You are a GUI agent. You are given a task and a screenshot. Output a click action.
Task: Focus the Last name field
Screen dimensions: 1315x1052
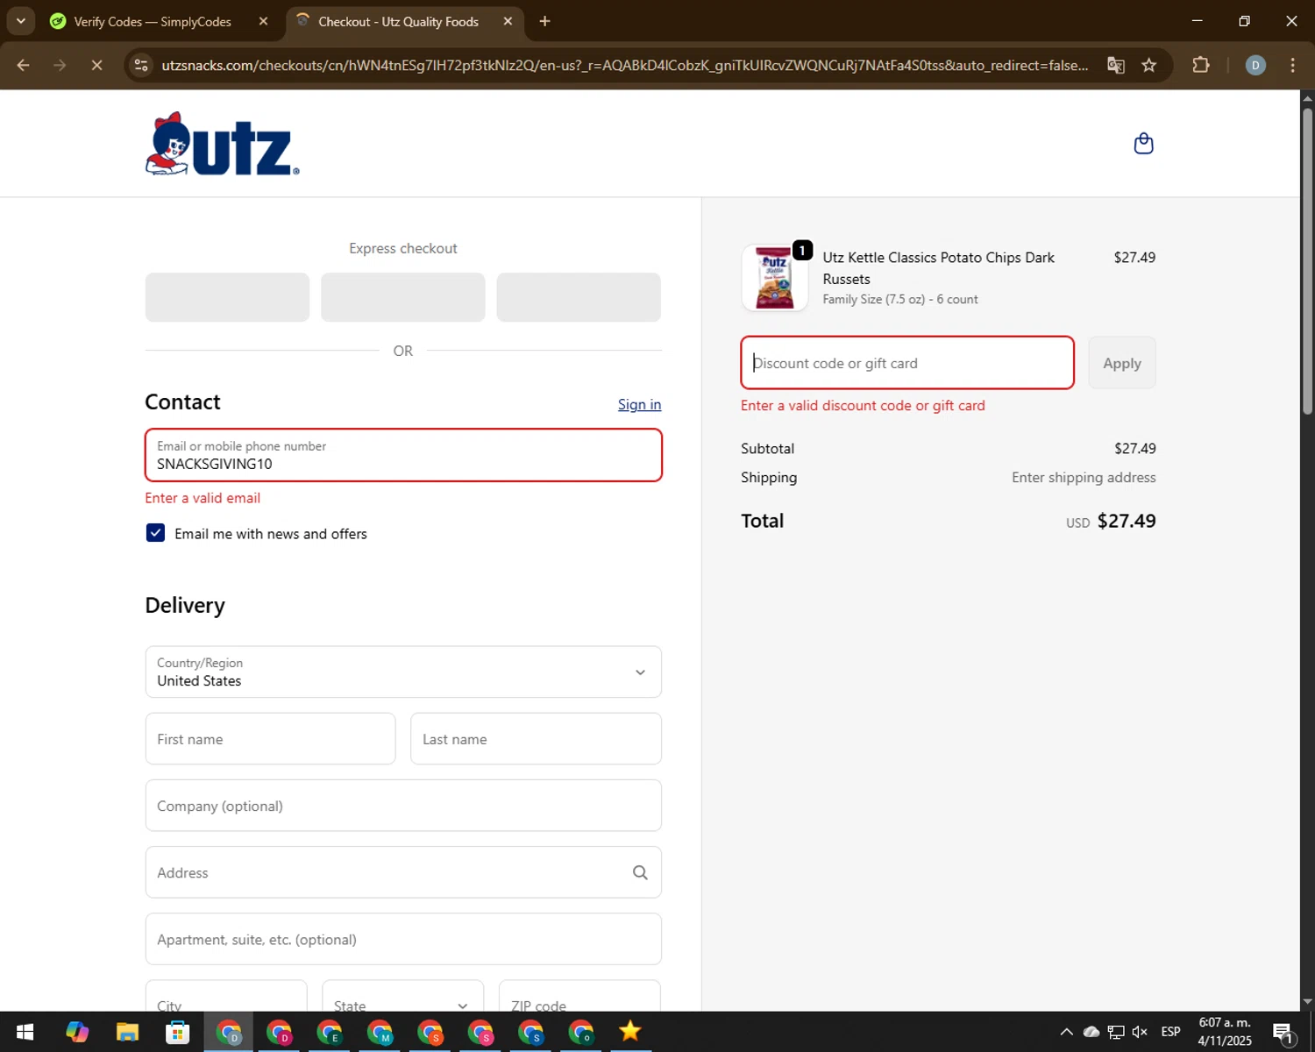click(x=536, y=739)
